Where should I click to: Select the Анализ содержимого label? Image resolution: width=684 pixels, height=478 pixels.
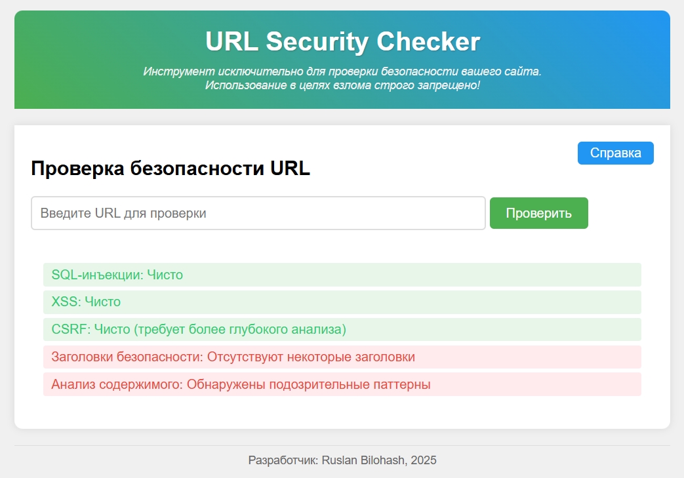(x=117, y=385)
